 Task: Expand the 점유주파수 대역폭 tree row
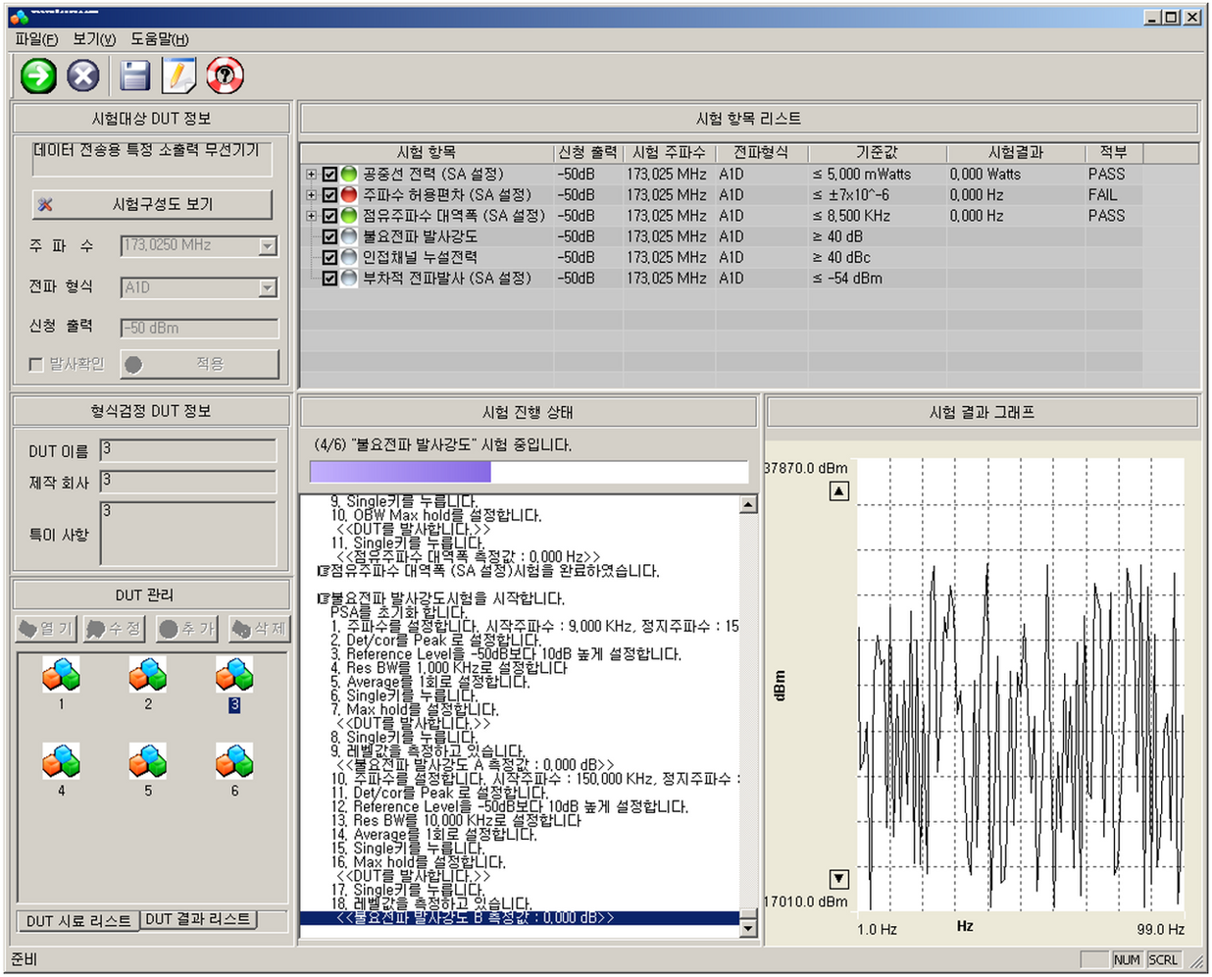pos(311,216)
